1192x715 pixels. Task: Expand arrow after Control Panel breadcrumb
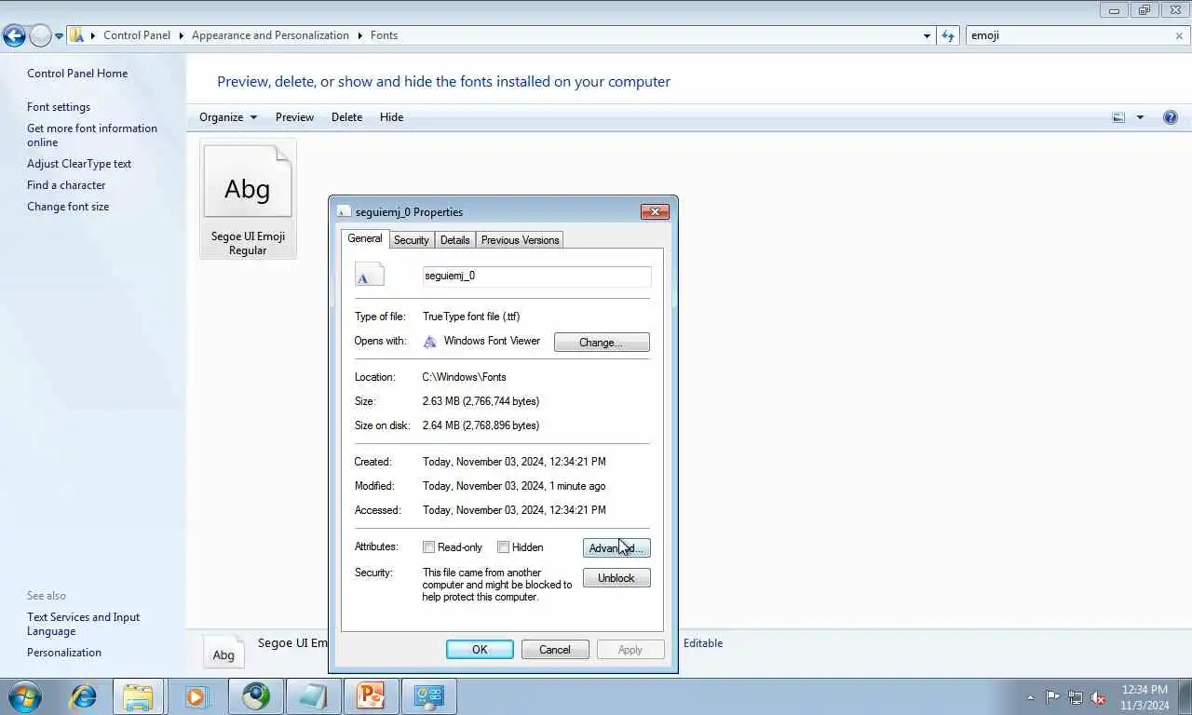182,35
